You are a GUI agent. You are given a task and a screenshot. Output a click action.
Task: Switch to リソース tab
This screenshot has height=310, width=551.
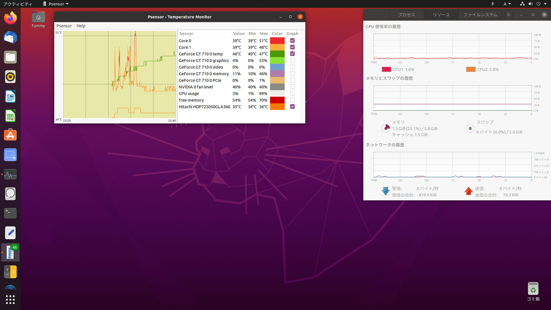[441, 15]
